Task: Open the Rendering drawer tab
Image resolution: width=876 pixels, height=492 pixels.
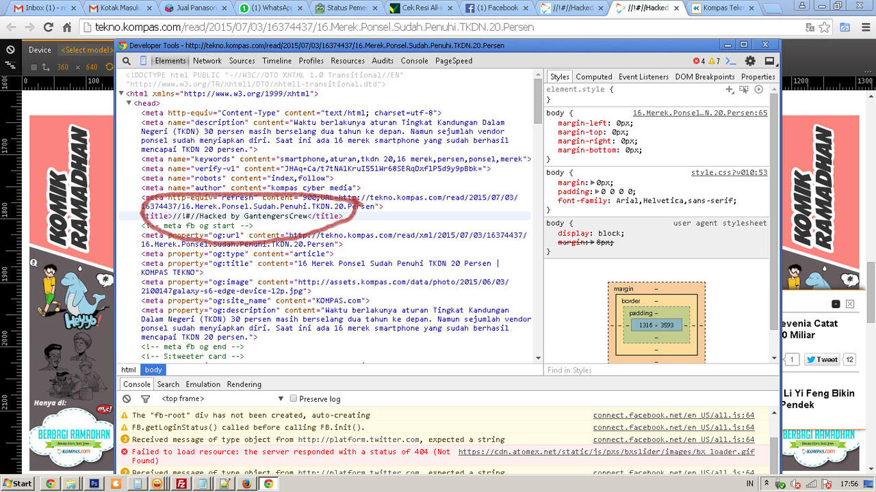Action: 244,384
